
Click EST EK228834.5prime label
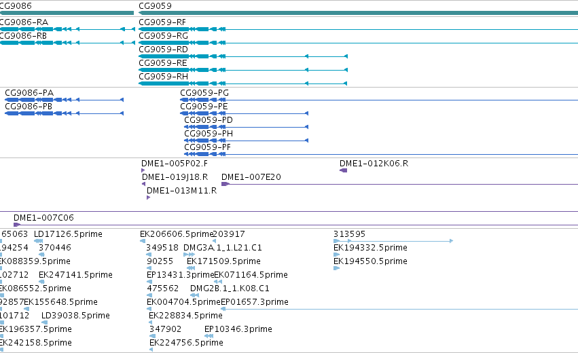[186, 316]
